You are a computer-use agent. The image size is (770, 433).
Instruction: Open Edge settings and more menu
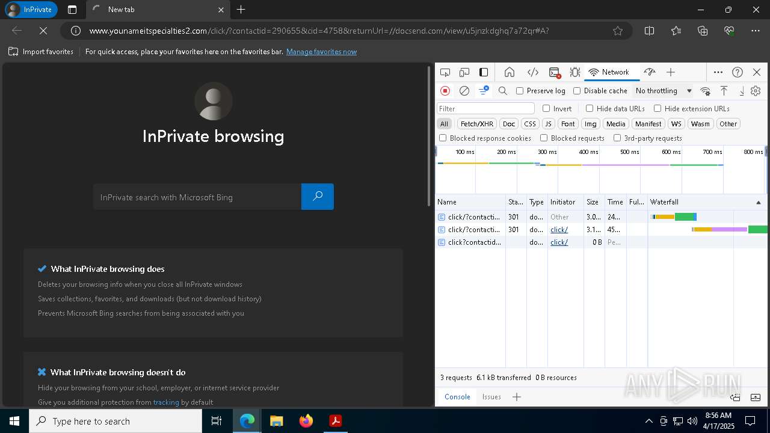(x=756, y=31)
